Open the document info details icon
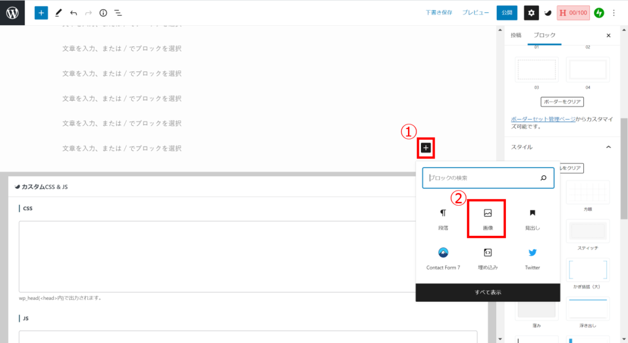This screenshot has width=628, height=343. click(x=103, y=13)
